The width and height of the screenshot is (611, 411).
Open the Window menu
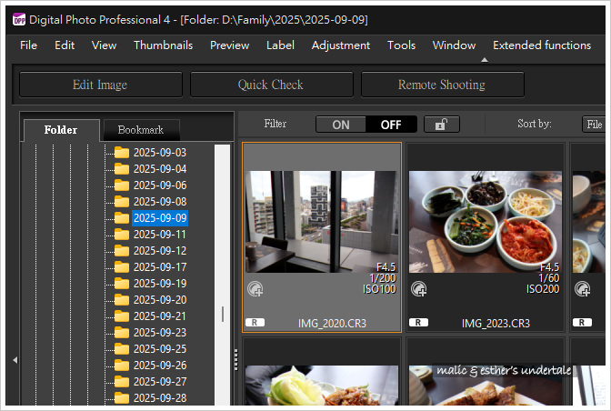(454, 45)
